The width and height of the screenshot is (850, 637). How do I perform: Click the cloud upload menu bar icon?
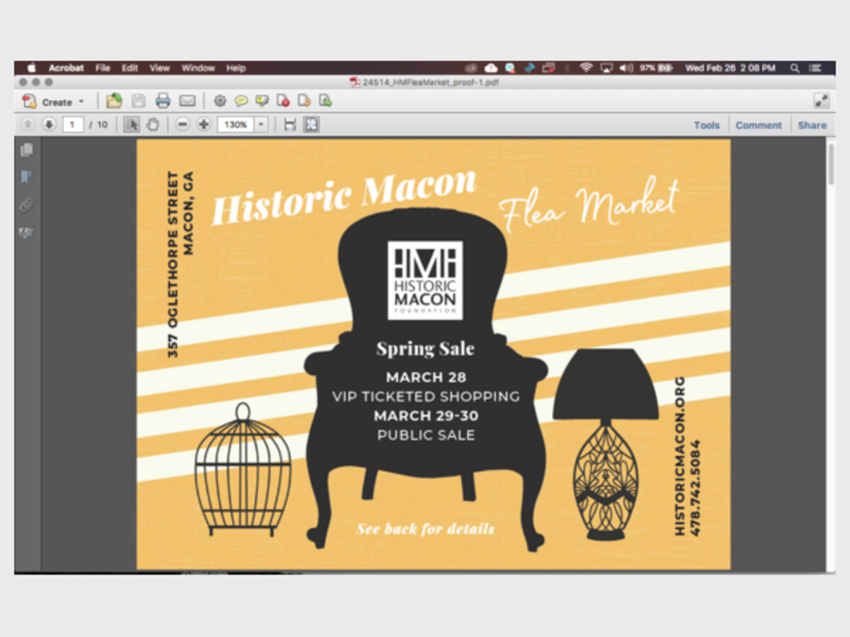pos(491,68)
